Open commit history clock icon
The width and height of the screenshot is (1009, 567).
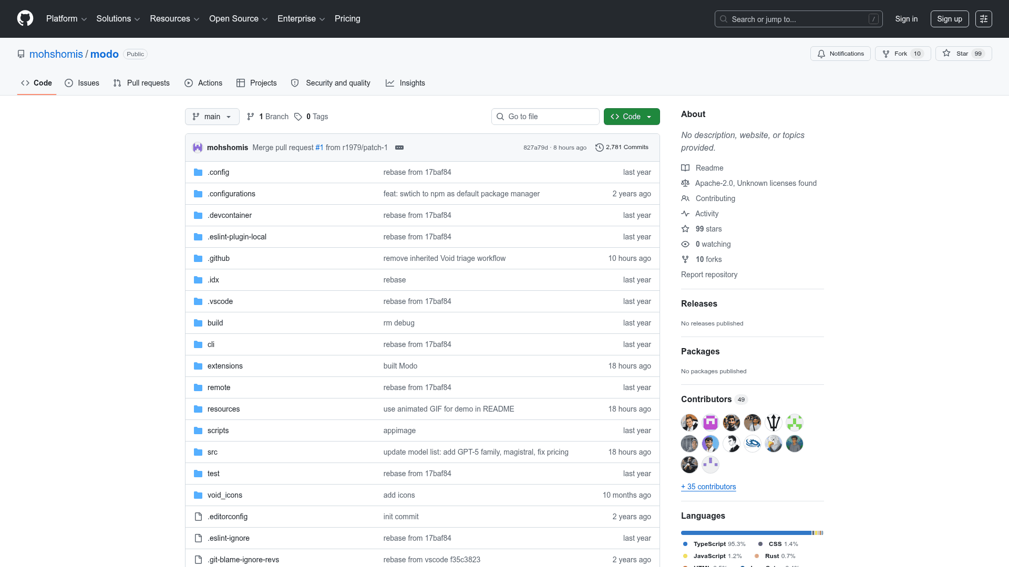[x=599, y=148]
